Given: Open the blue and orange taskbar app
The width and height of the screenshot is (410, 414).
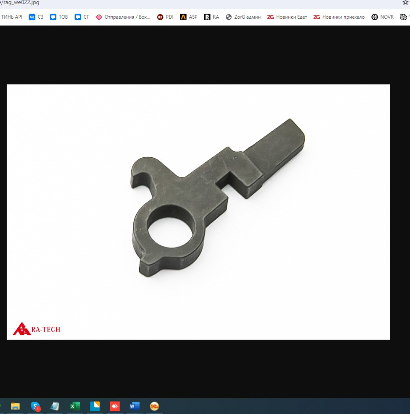Looking at the screenshot, I should (x=95, y=406).
